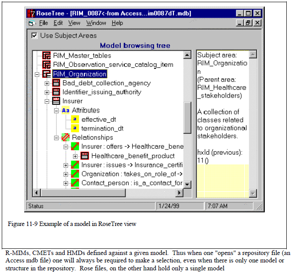The image size is (292, 273).
Task: Click the description pane scroll-down arrow
Action: point(253,193)
